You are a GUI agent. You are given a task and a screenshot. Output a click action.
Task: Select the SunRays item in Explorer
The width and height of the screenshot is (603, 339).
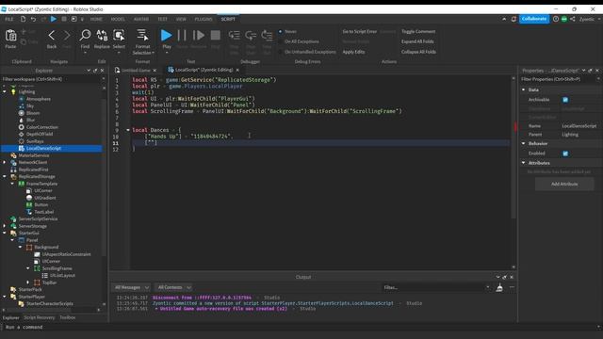pyautogui.click(x=35, y=141)
